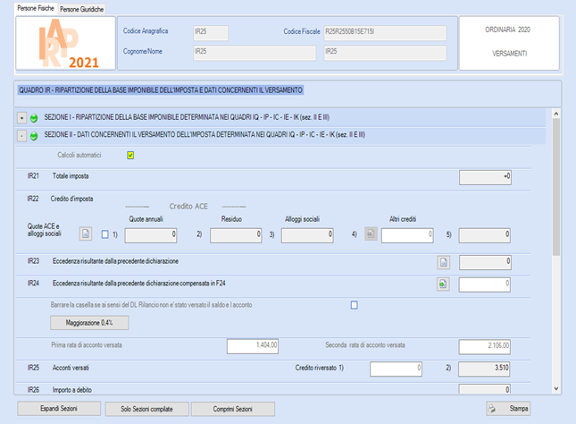The height and width of the screenshot is (424, 576).
Task: Tick the Quote ACE e alloggi sociali checkbox
Action: click(105, 234)
